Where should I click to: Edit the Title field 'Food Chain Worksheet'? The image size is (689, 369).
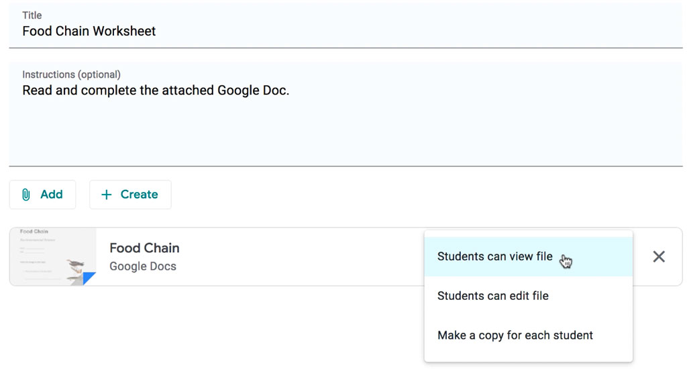click(x=346, y=25)
